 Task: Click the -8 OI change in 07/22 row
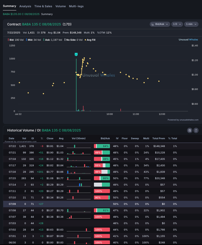click(x=42, y=146)
